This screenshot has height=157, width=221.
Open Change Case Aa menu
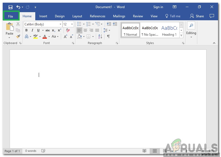click(55, 36)
